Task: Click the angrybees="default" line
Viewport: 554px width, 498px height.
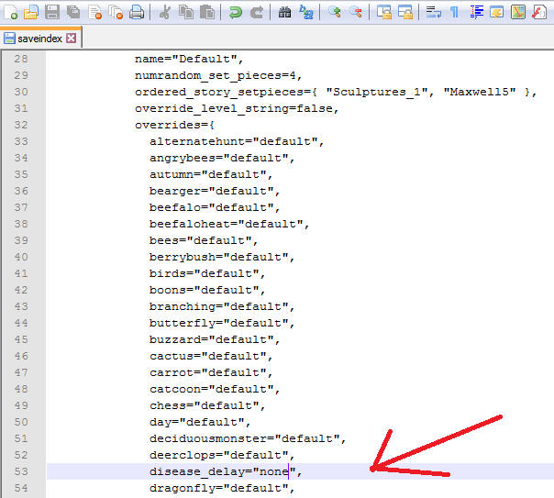Action: pyautogui.click(x=222, y=158)
